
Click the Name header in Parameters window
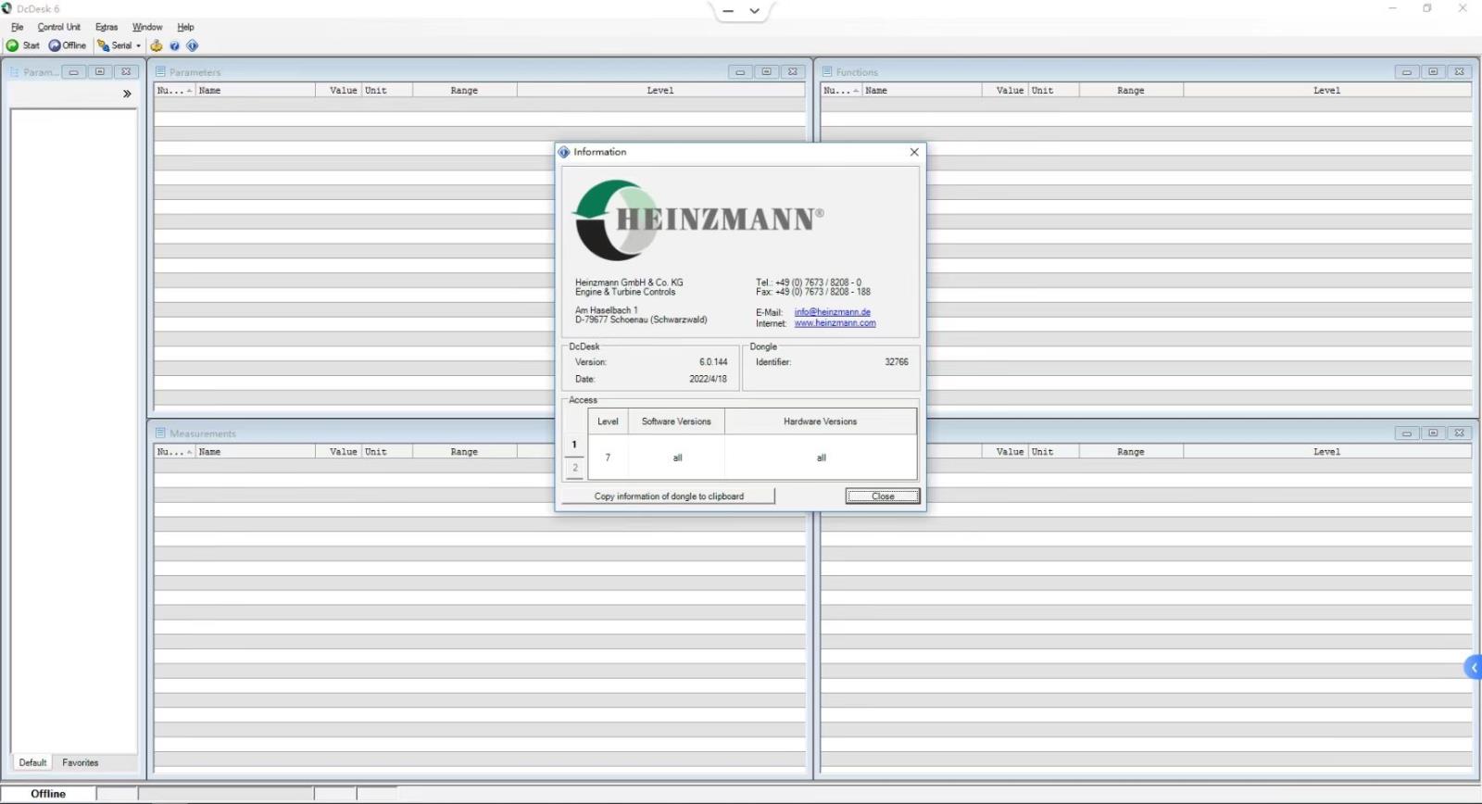point(255,91)
